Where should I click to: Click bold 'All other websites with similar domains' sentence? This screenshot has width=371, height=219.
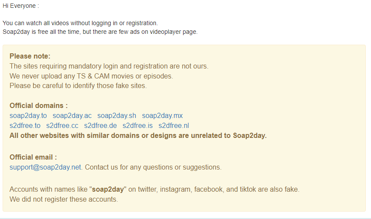[138, 135]
